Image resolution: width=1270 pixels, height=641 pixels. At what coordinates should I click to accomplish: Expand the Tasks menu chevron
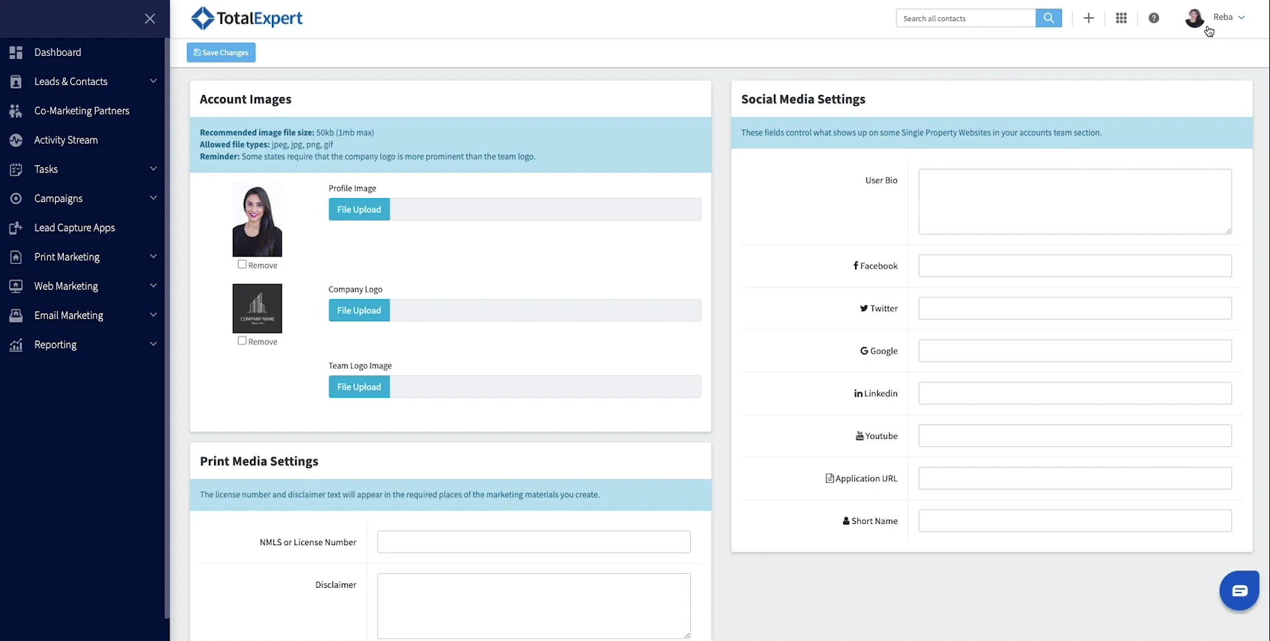(x=154, y=169)
